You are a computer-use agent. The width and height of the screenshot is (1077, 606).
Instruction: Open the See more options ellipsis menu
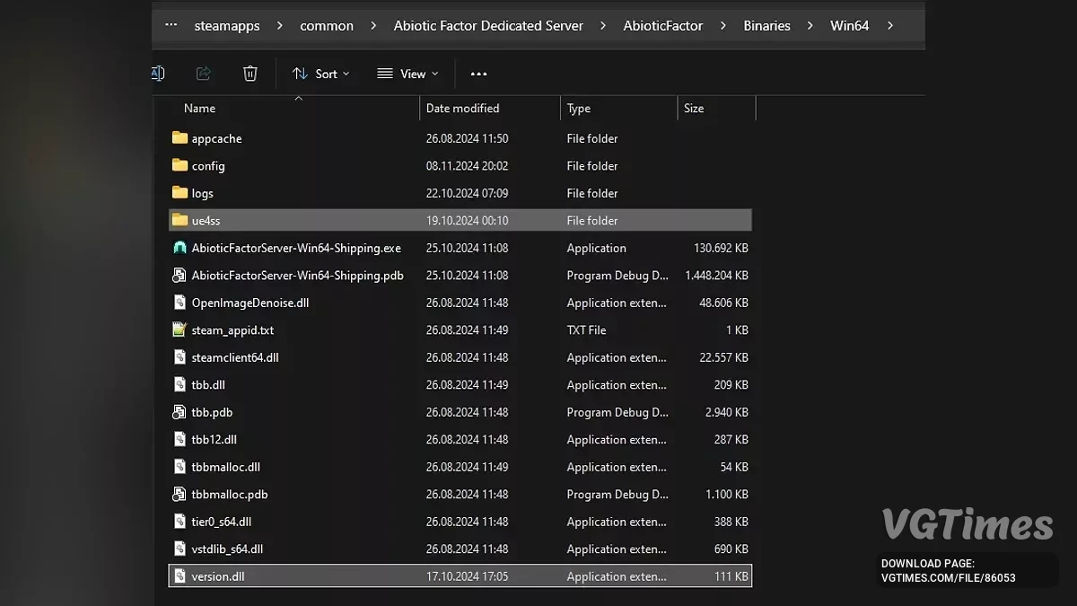pos(478,74)
